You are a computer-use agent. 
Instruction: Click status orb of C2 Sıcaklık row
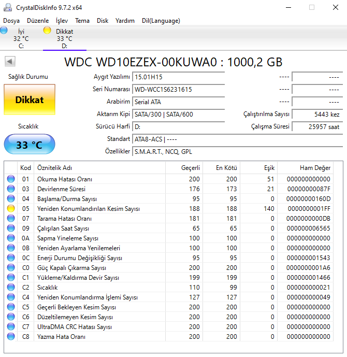[x=11, y=287]
